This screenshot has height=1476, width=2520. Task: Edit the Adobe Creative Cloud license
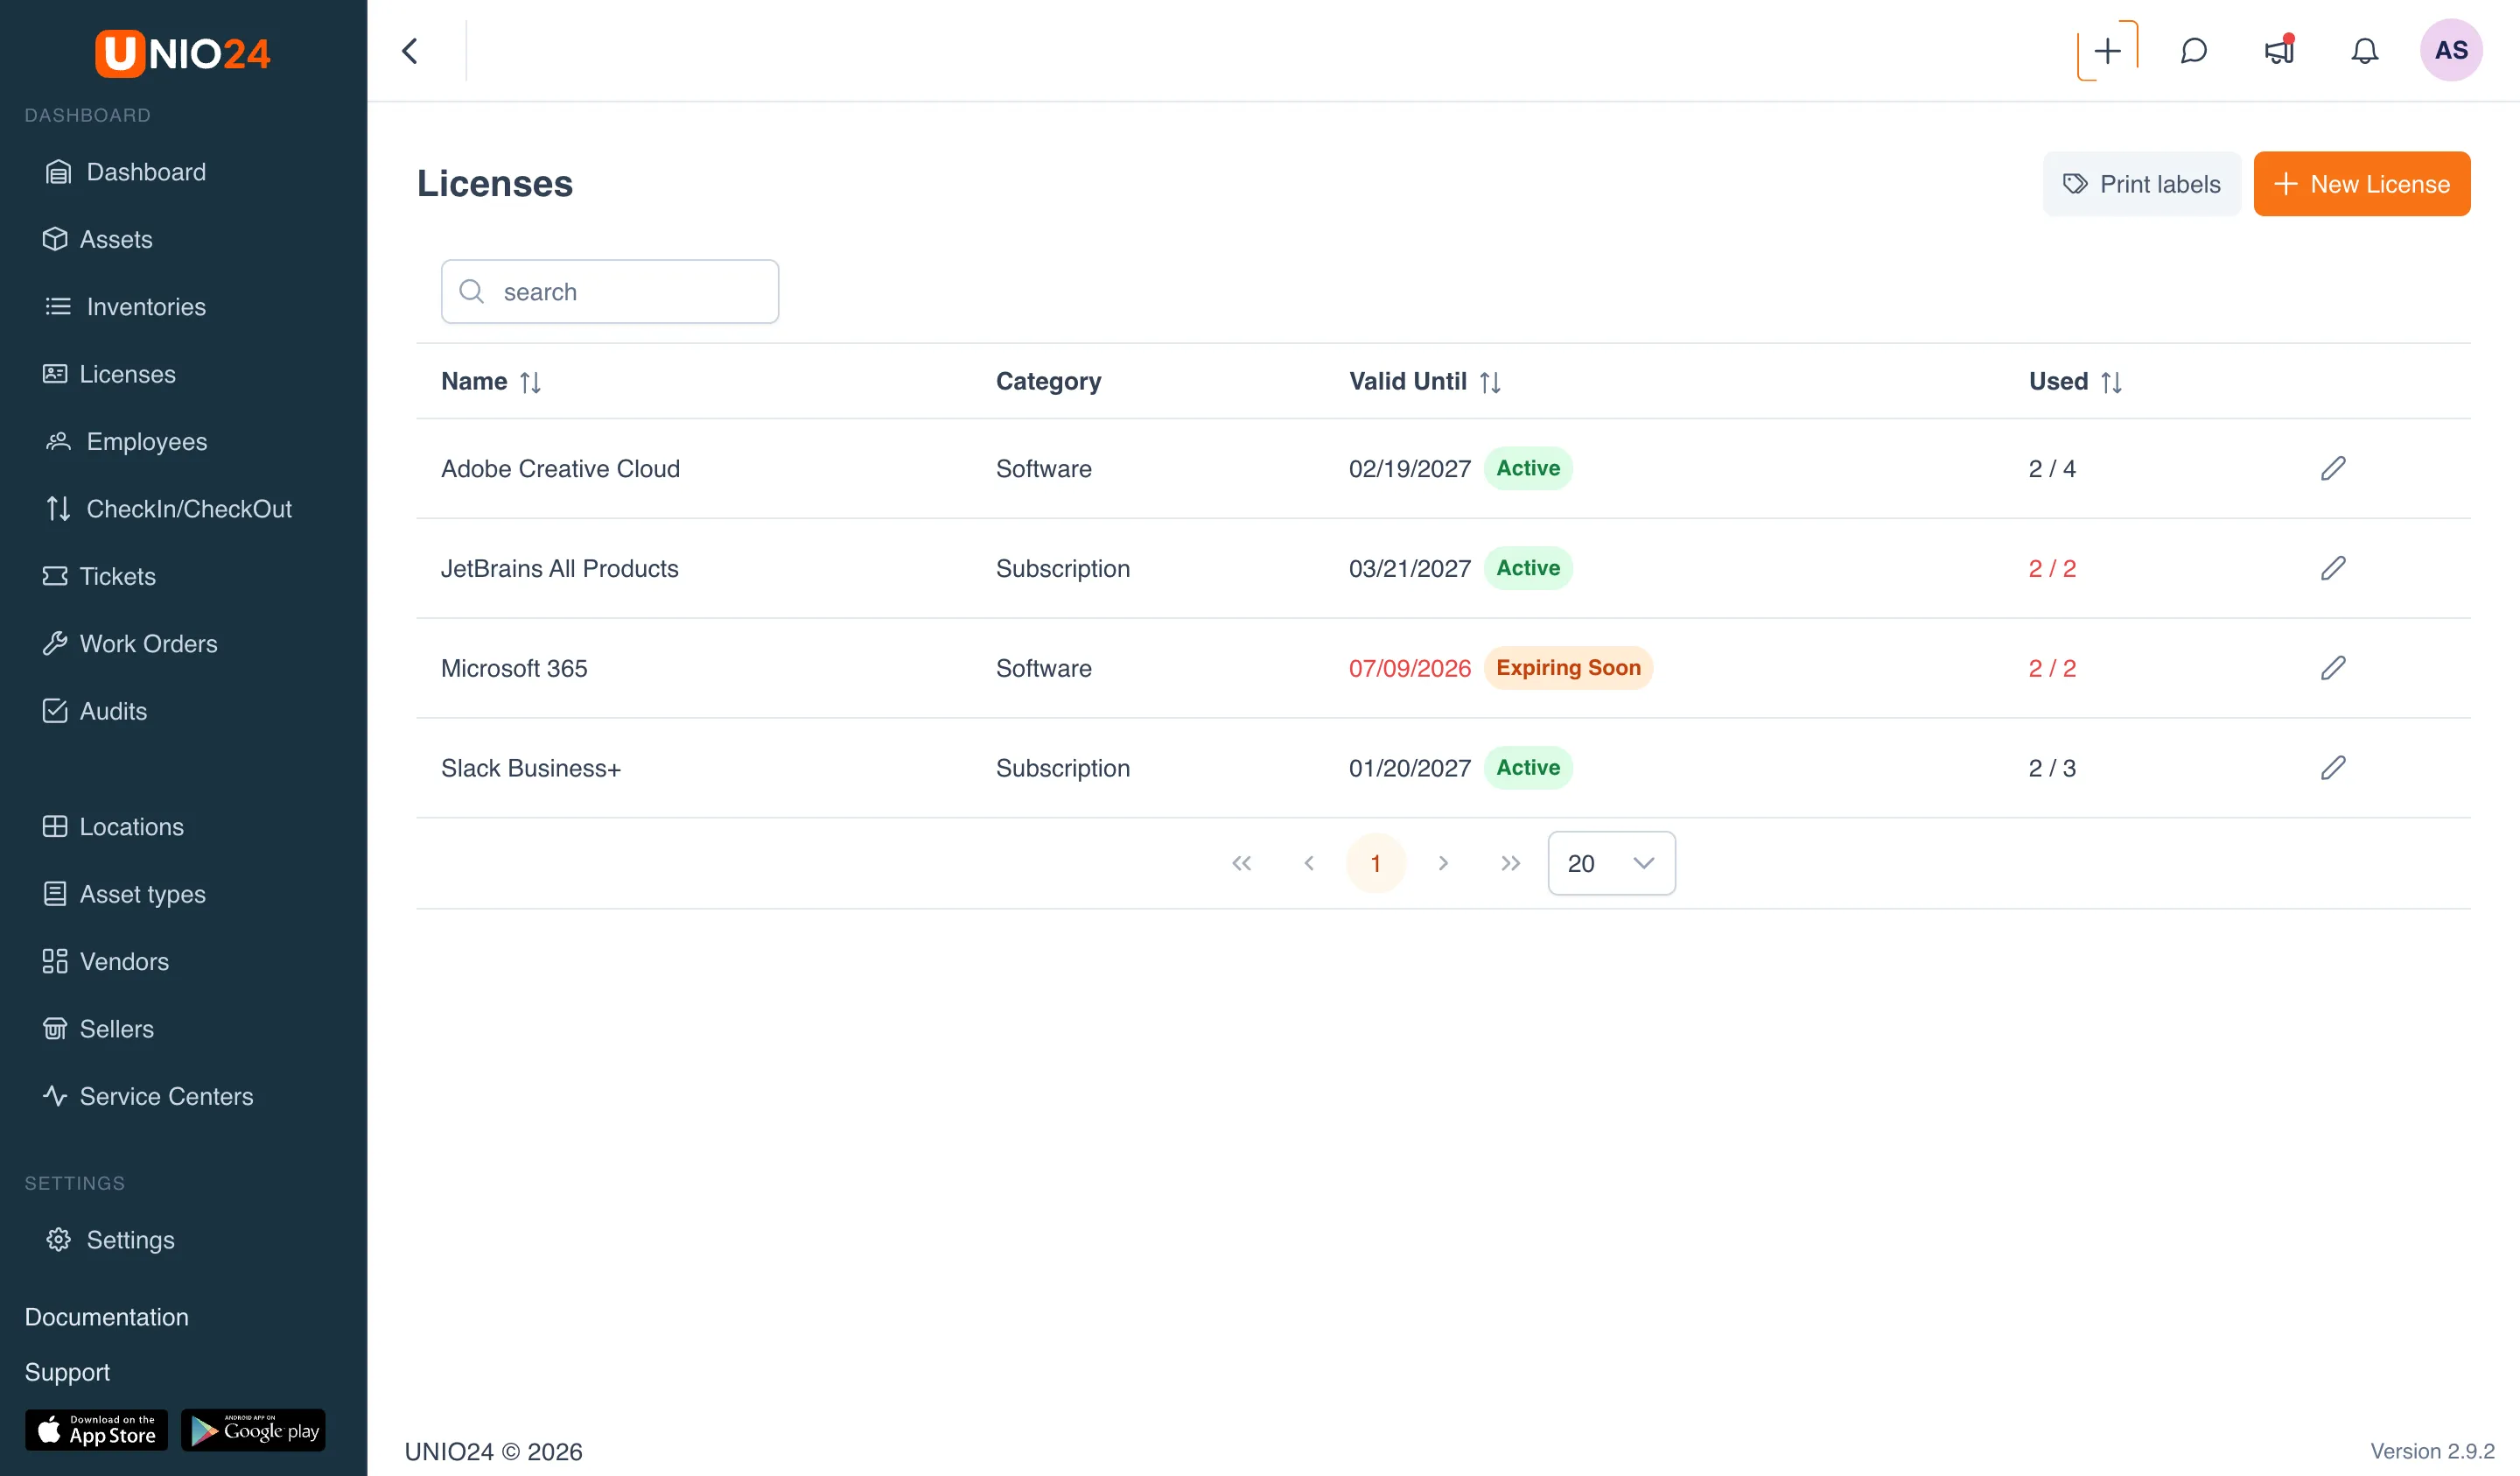2333,468
